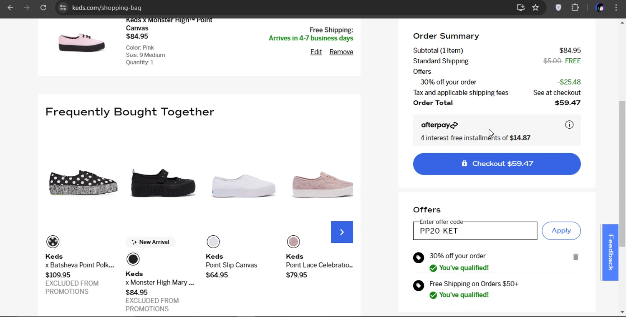Click Checkout $59.47 button
Screen dimensions: 626x317
[497, 164]
